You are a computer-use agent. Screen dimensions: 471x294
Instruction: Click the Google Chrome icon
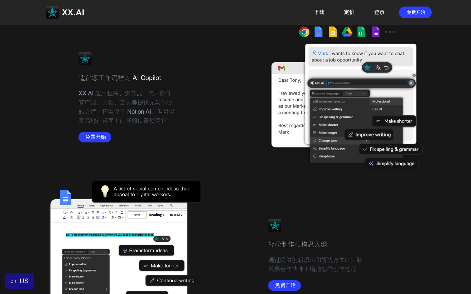304,32
